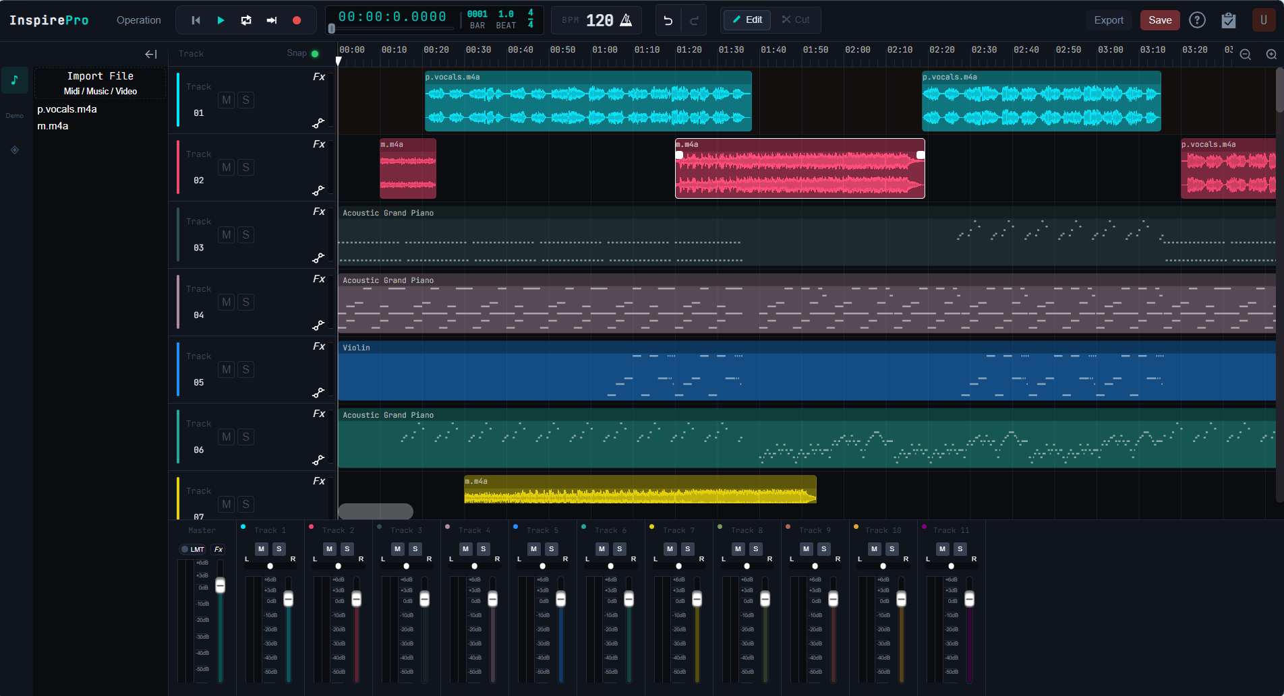This screenshot has width=1284, height=696.
Task: Open the Operation menu
Action: point(139,20)
